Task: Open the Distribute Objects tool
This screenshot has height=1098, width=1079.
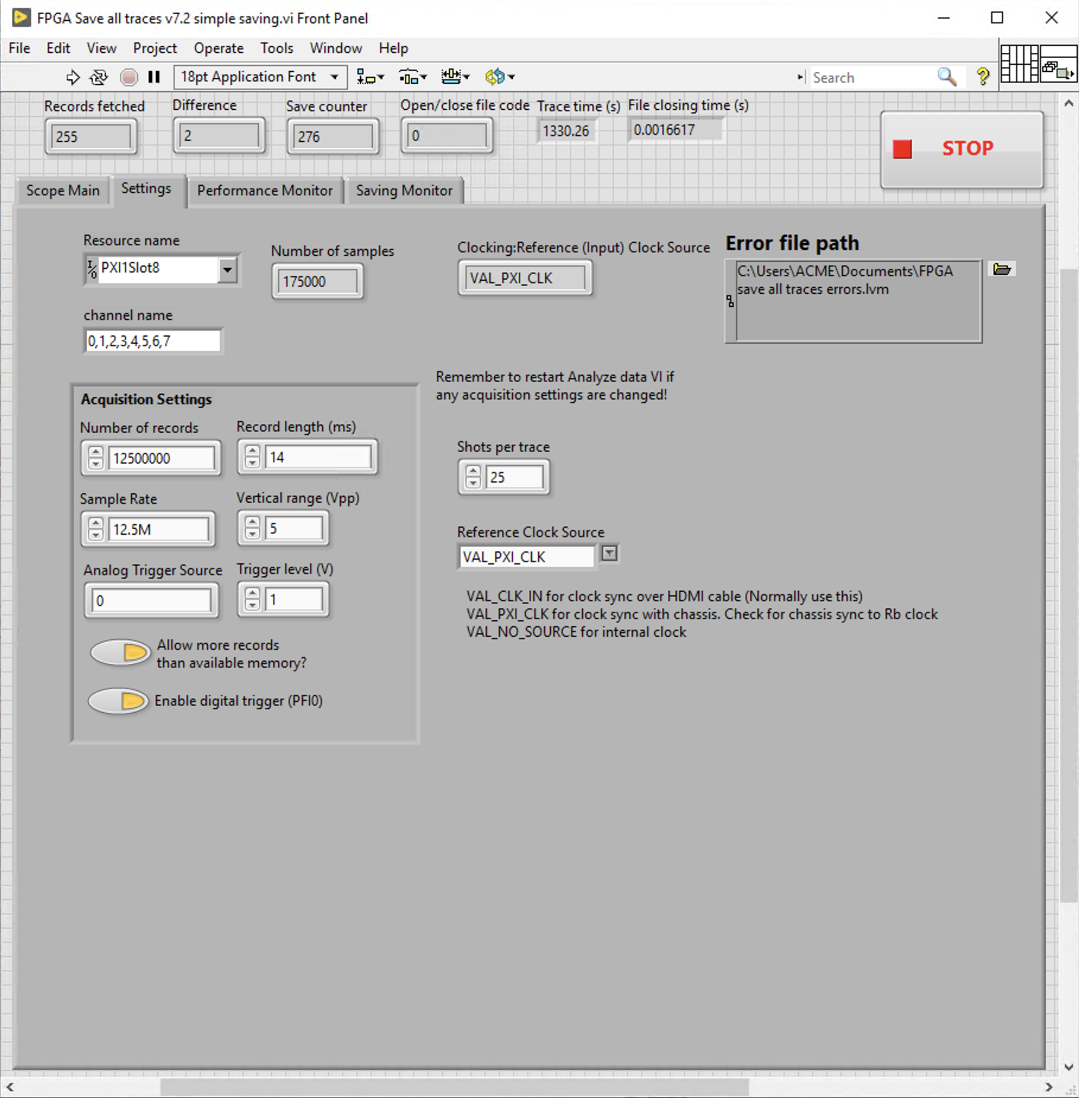Action: 412,77
